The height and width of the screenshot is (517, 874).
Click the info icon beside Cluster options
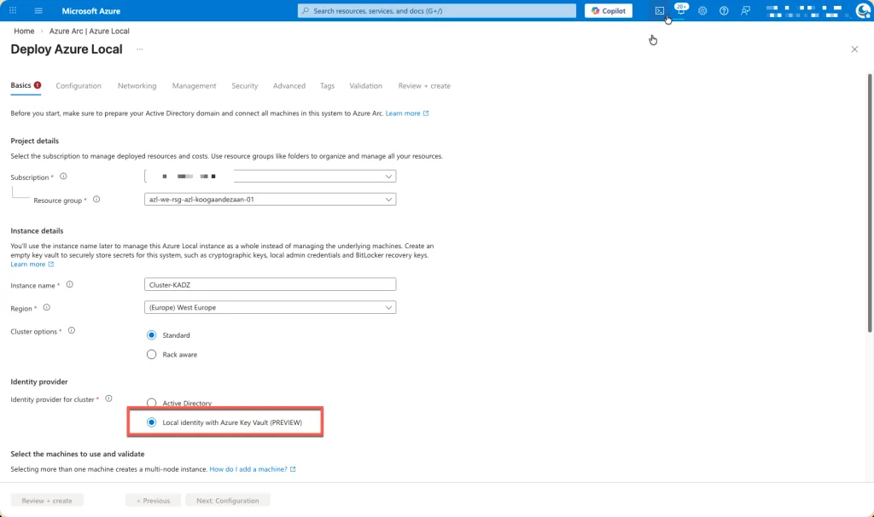click(x=72, y=330)
